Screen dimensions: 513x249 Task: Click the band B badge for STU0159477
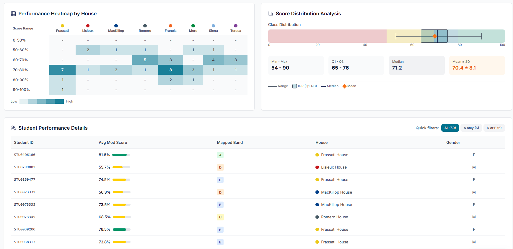tap(220, 180)
